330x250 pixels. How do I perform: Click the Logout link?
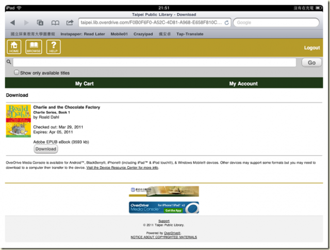312,48
